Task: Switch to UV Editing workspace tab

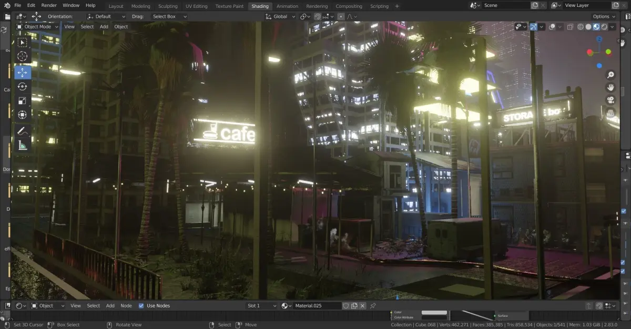Action: pyautogui.click(x=197, y=6)
